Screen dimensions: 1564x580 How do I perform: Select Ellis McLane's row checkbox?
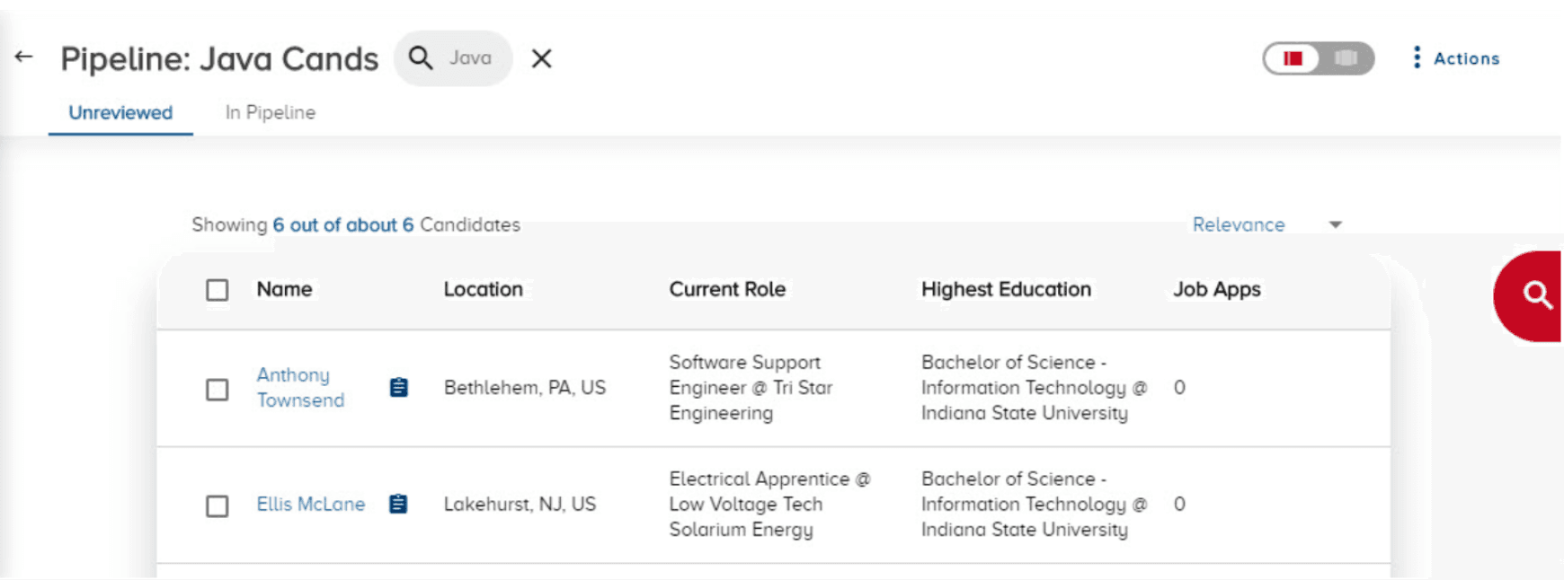click(217, 506)
